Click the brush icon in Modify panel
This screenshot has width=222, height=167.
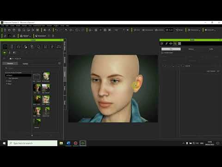[x=166, y=44]
